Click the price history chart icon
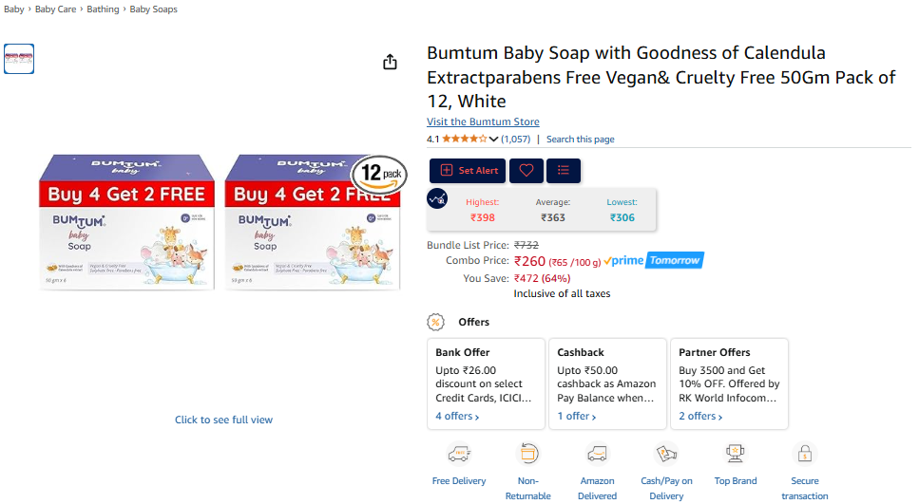Screen dimensions: 919x504 coord(437,198)
